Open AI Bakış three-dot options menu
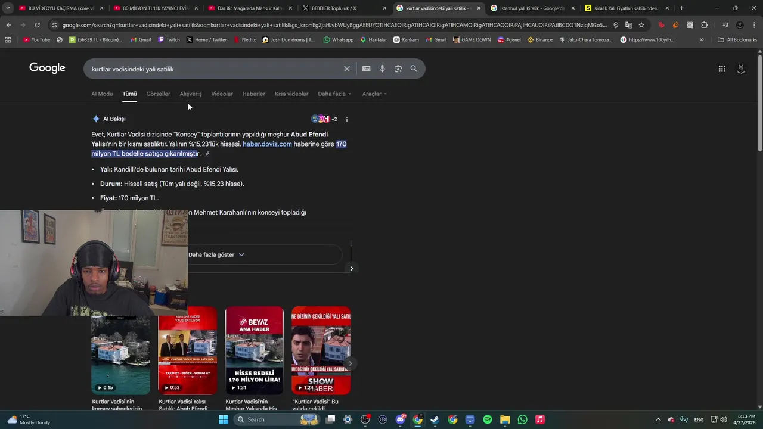This screenshot has height=429, width=763. pyautogui.click(x=347, y=119)
